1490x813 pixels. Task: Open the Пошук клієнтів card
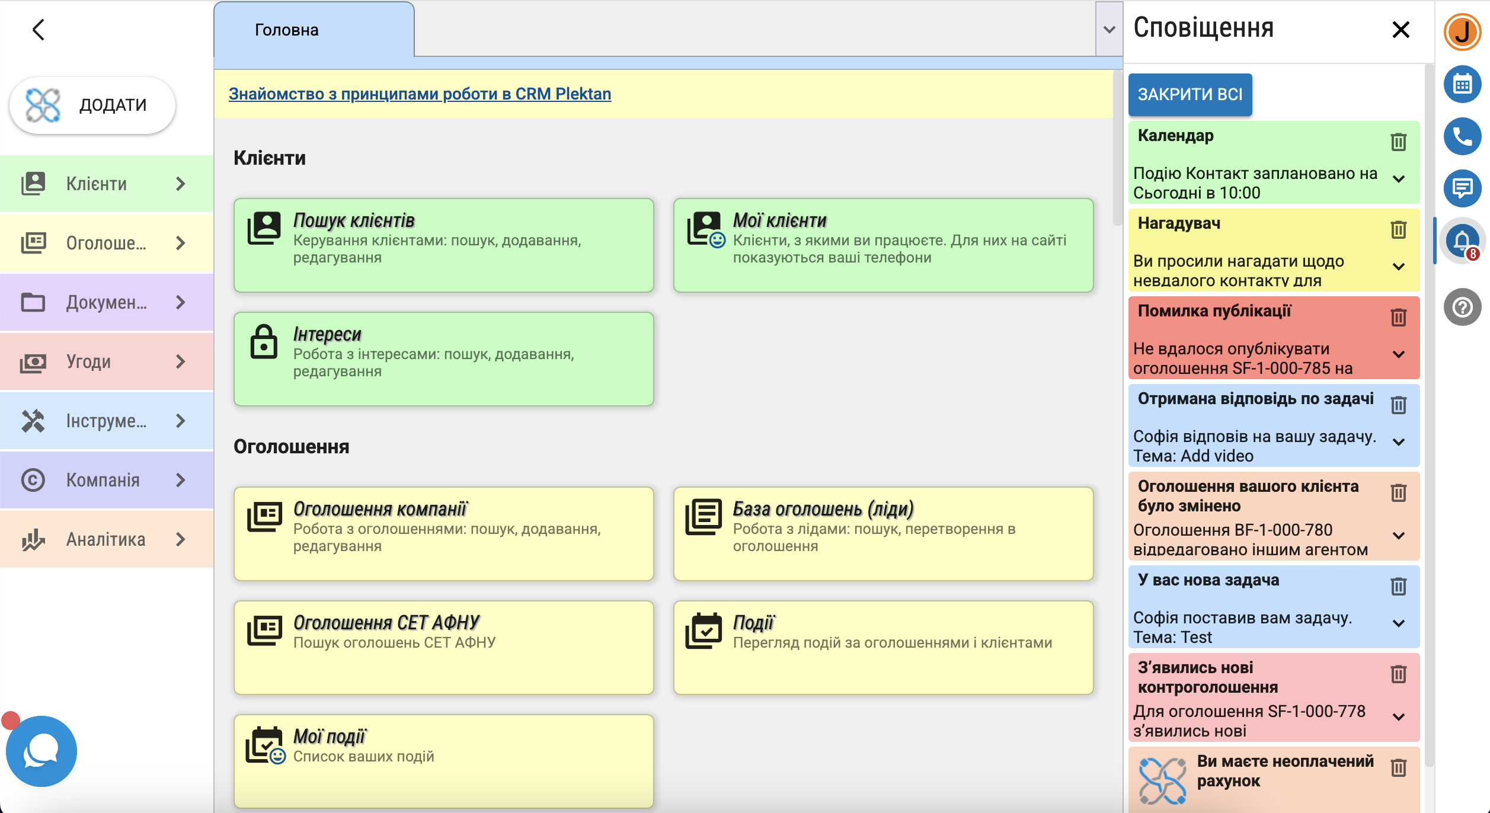(443, 245)
